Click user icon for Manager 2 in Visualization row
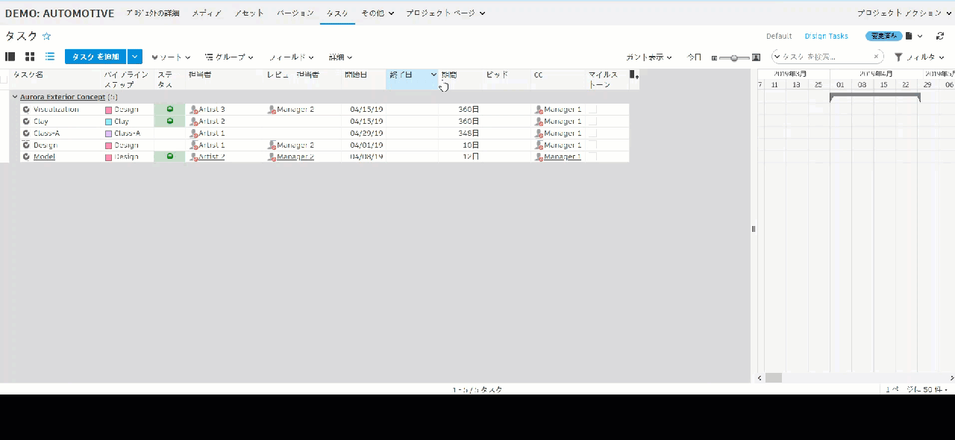955x440 pixels. click(272, 110)
